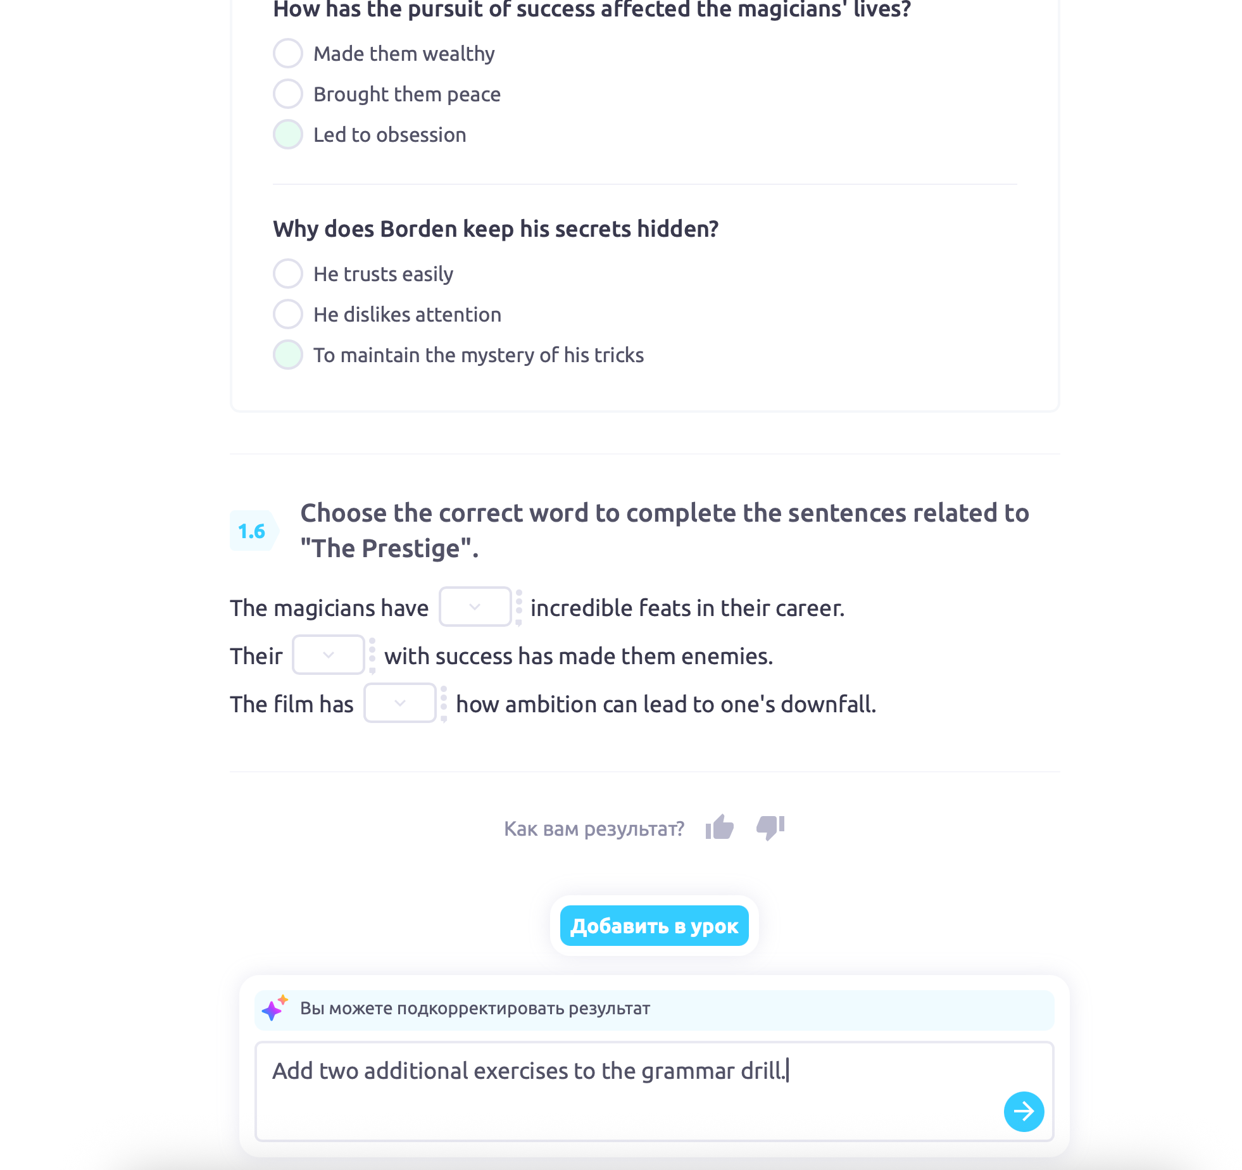Send the prompt with the arrow button
The height and width of the screenshot is (1170, 1242).
coord(1023,1111)
